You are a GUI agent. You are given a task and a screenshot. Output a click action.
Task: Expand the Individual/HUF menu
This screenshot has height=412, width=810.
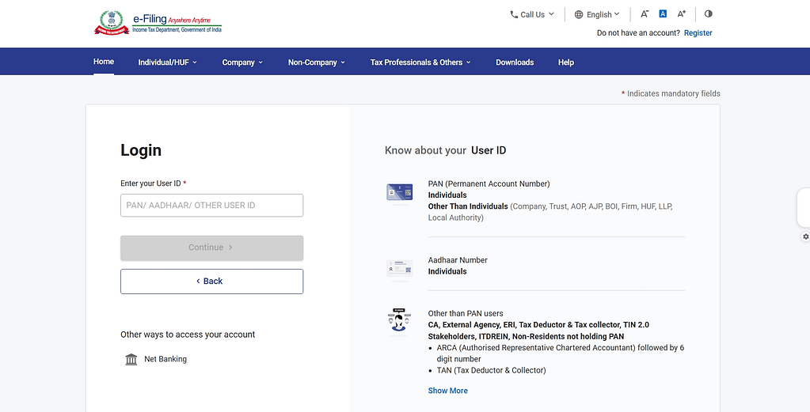click(167, 62)
